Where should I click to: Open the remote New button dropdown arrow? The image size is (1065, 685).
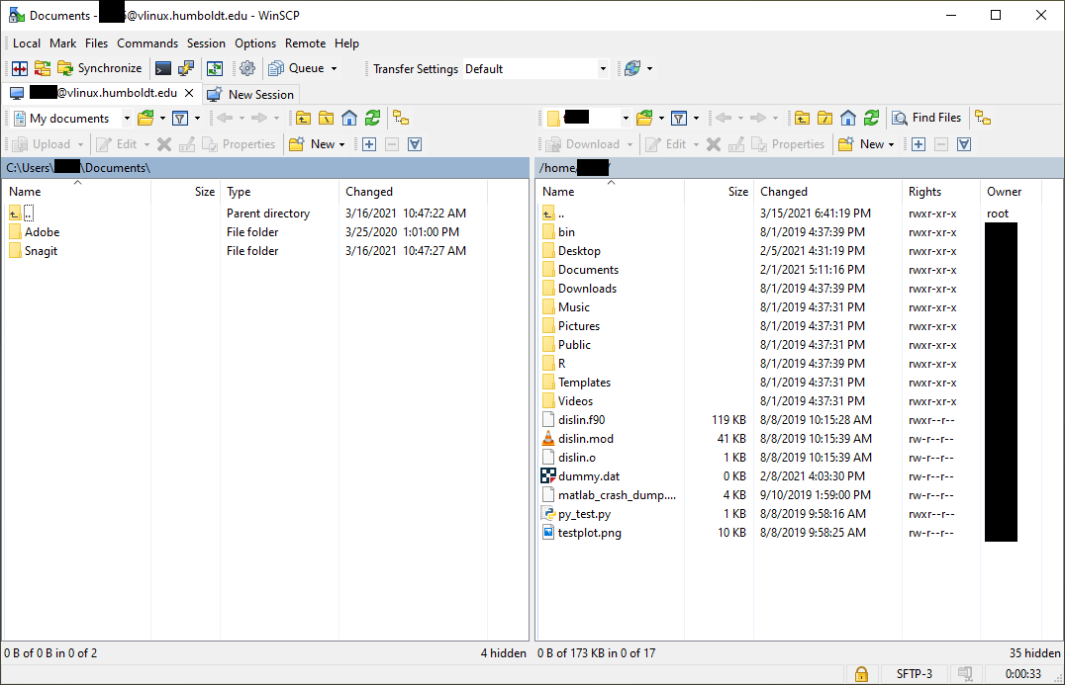[891, 144]
